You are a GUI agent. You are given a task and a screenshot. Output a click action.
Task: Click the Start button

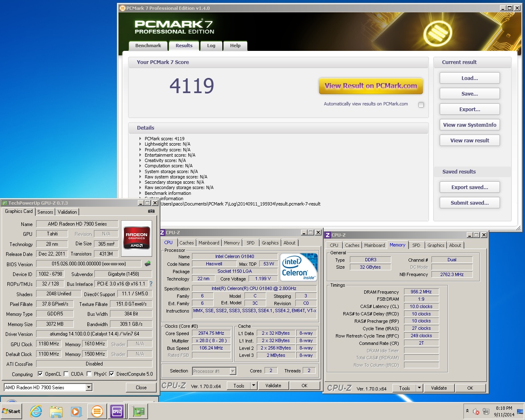point(11,411)
